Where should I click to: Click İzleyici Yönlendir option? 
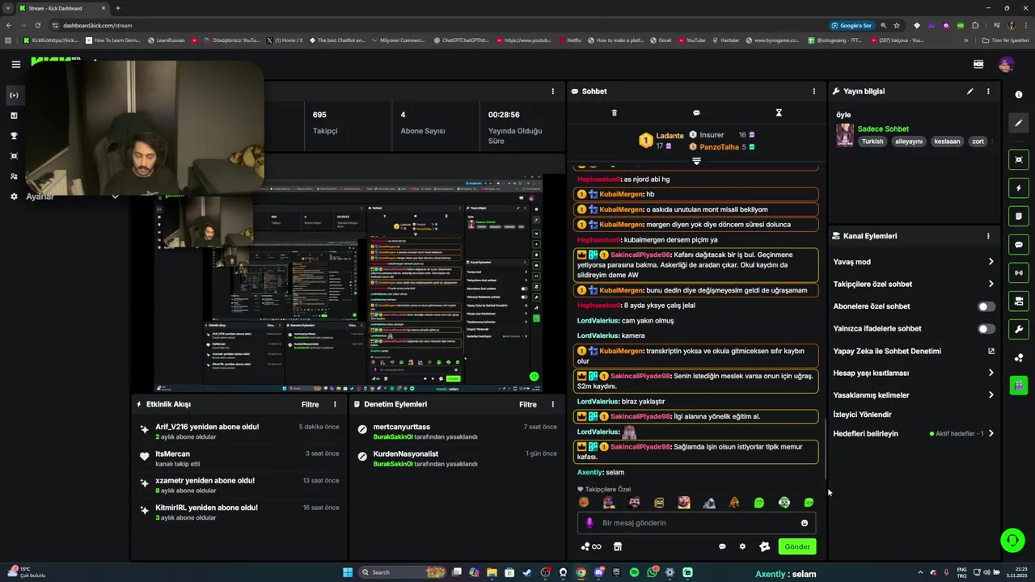pyautogui.click(x=862, y=415)
